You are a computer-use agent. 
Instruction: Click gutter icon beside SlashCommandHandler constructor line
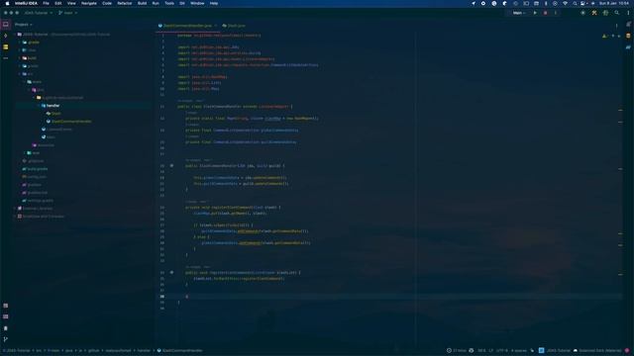click(171, 165)
